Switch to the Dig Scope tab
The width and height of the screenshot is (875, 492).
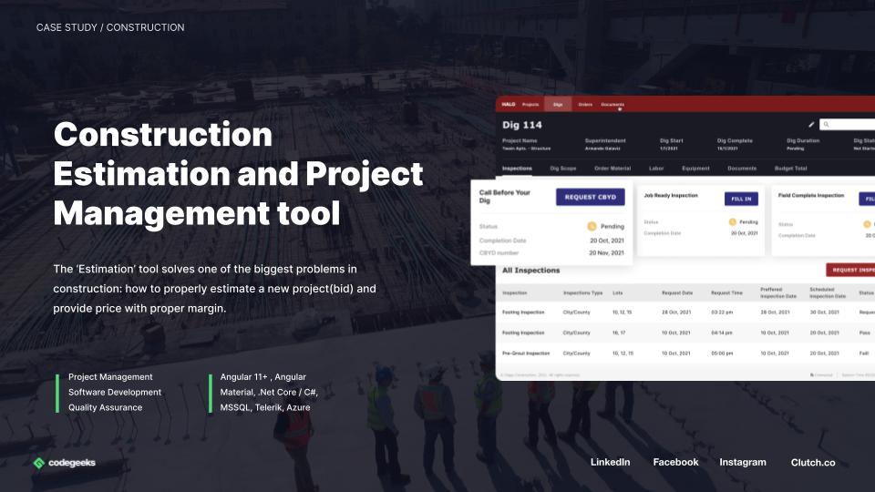[x=563, y=168]
